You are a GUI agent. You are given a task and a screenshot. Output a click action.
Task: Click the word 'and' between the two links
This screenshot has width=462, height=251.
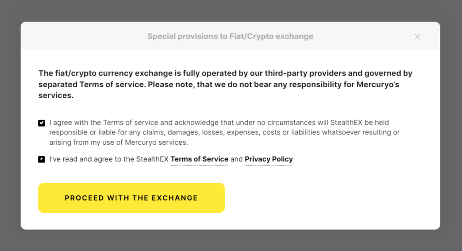point(236,159)
